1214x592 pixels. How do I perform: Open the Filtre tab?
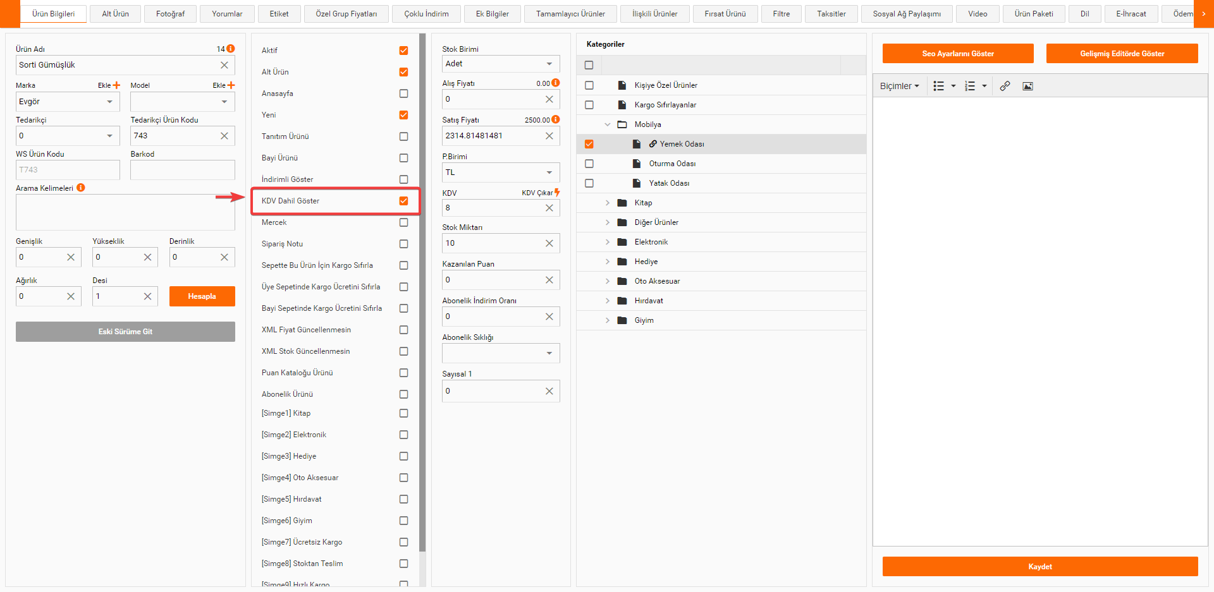coord(782,14)
